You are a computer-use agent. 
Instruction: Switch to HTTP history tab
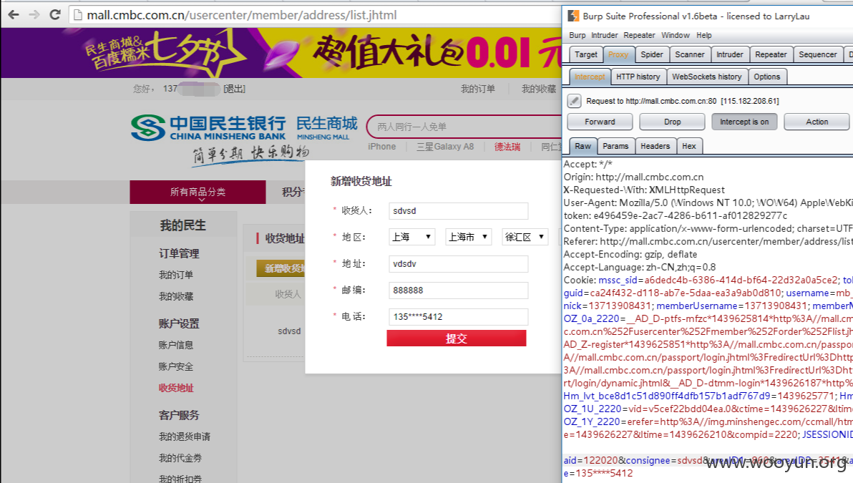click(638, 77)
